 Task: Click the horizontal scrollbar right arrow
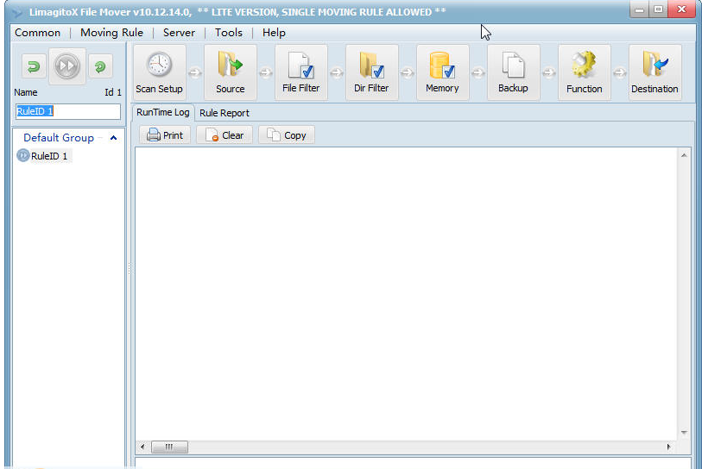click(669, 447)
